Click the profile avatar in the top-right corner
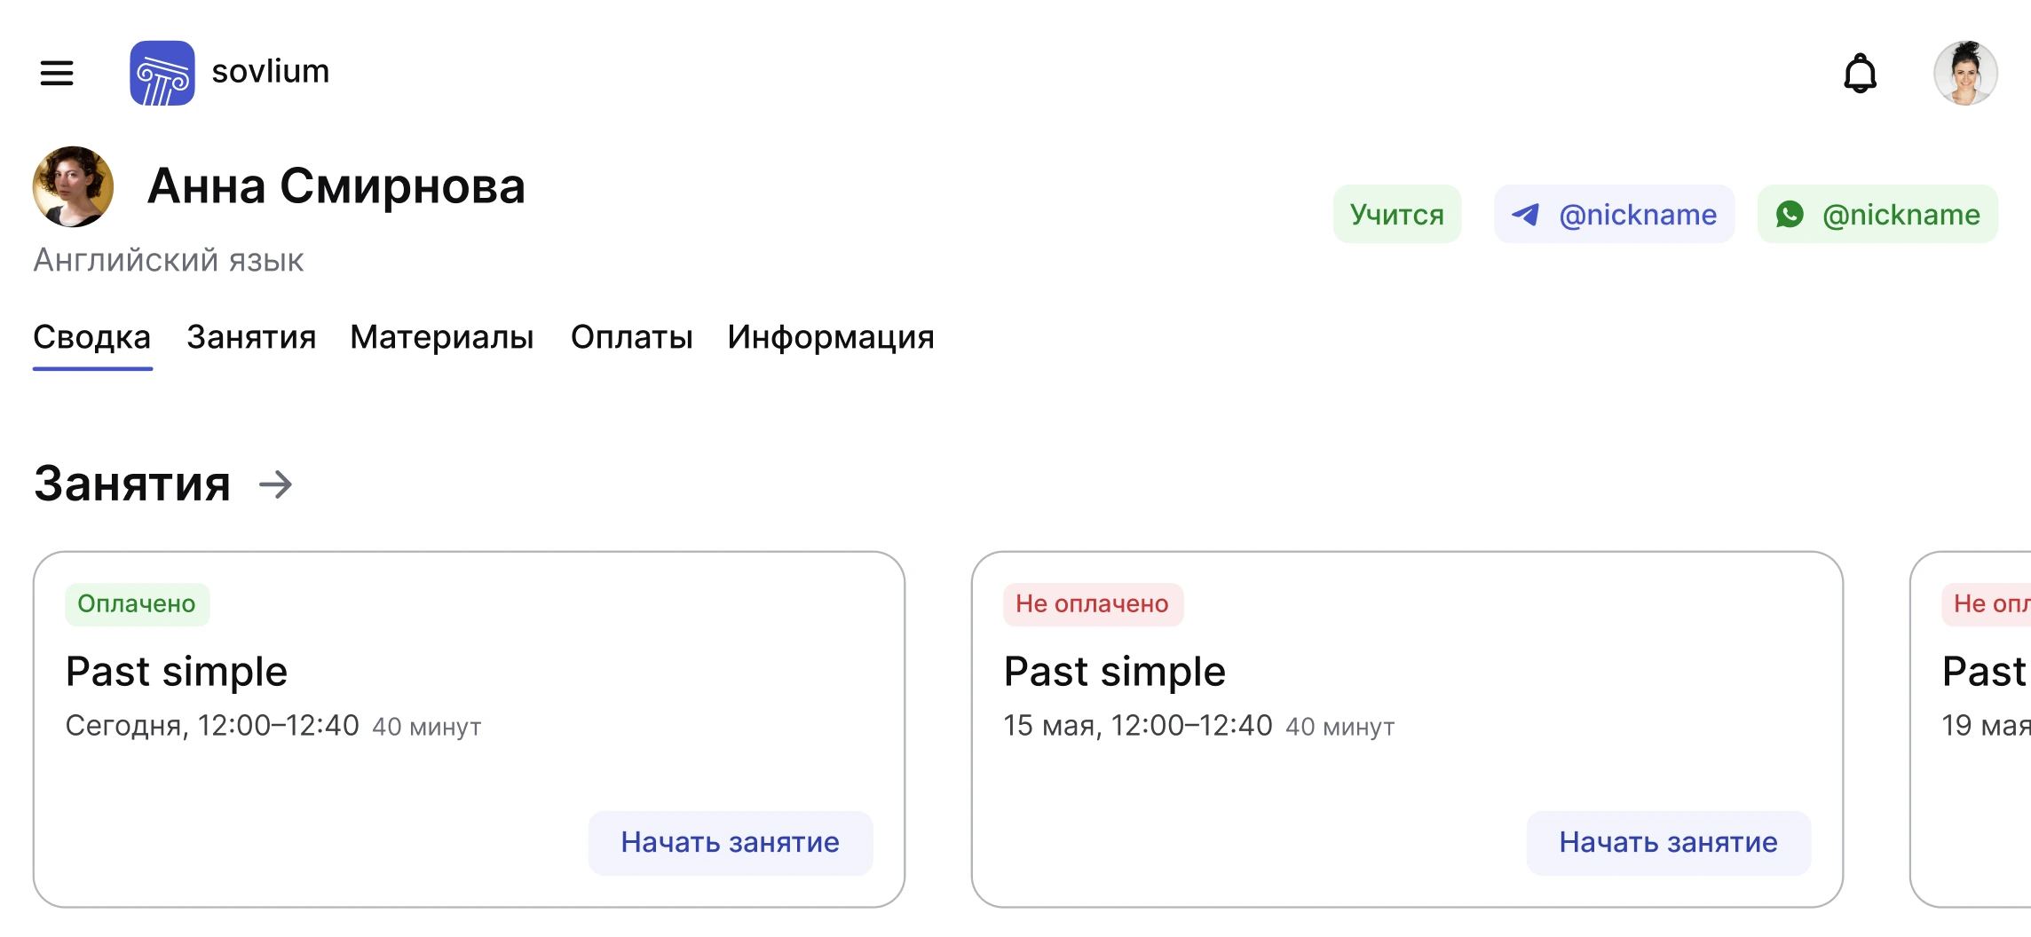The width and height of the screenshot is (2031, 937). coord(1966,73)
